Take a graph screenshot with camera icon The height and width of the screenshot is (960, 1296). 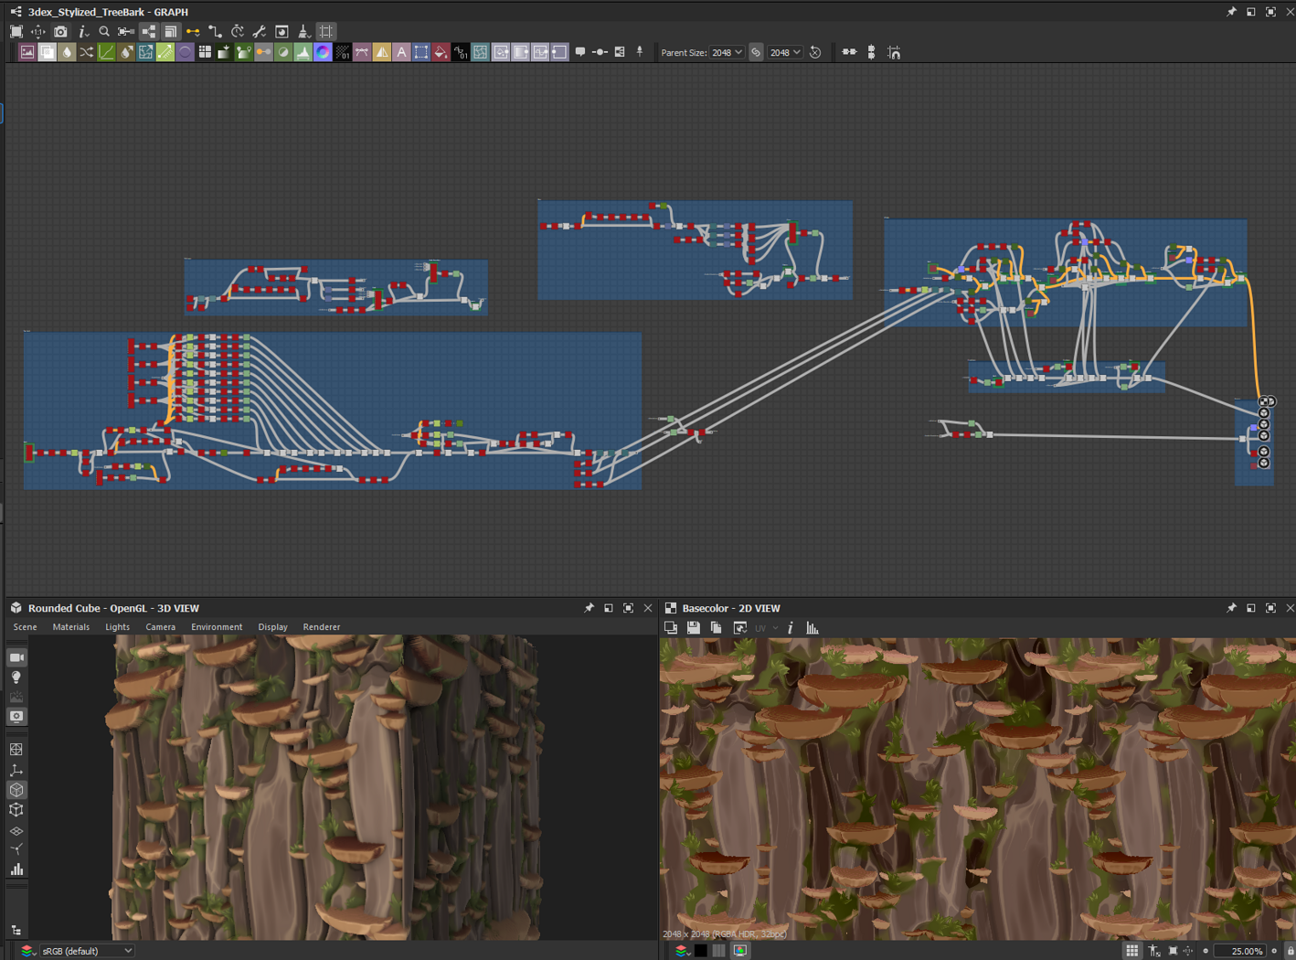pos(60,32)
